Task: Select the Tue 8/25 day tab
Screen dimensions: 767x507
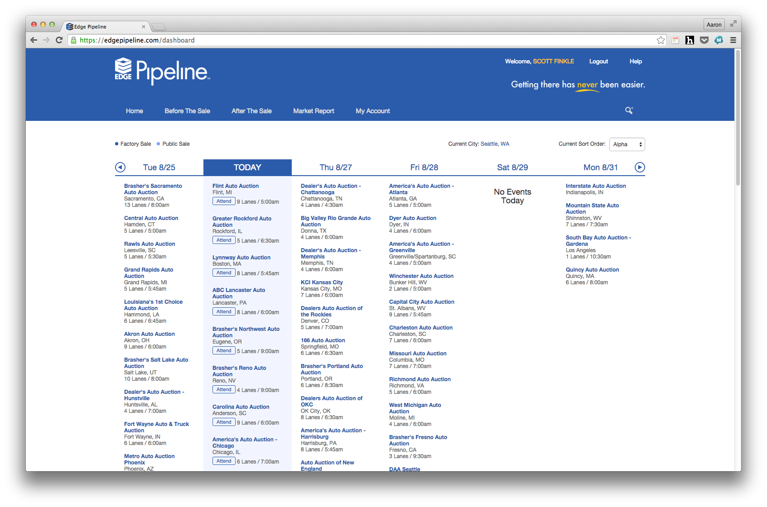Action: 159,167
